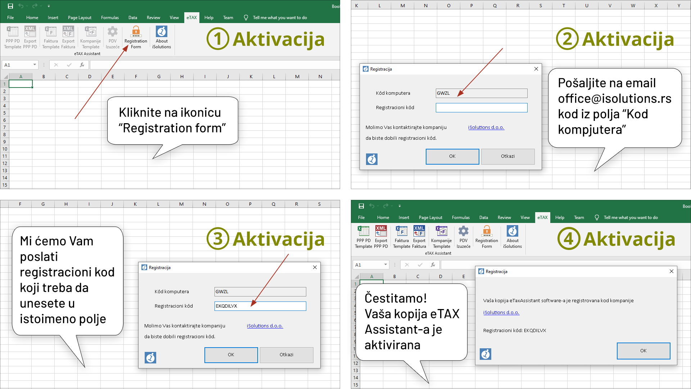Open Customize Quick Access Toolbar dropdown arrow
The image size is (691, 389).
coord(49,6)
